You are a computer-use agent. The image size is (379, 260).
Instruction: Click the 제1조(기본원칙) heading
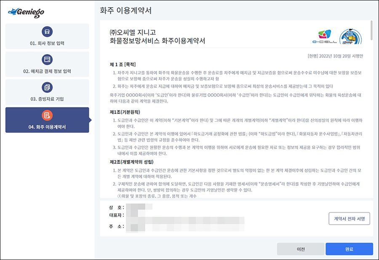click(x=125, y=112)
